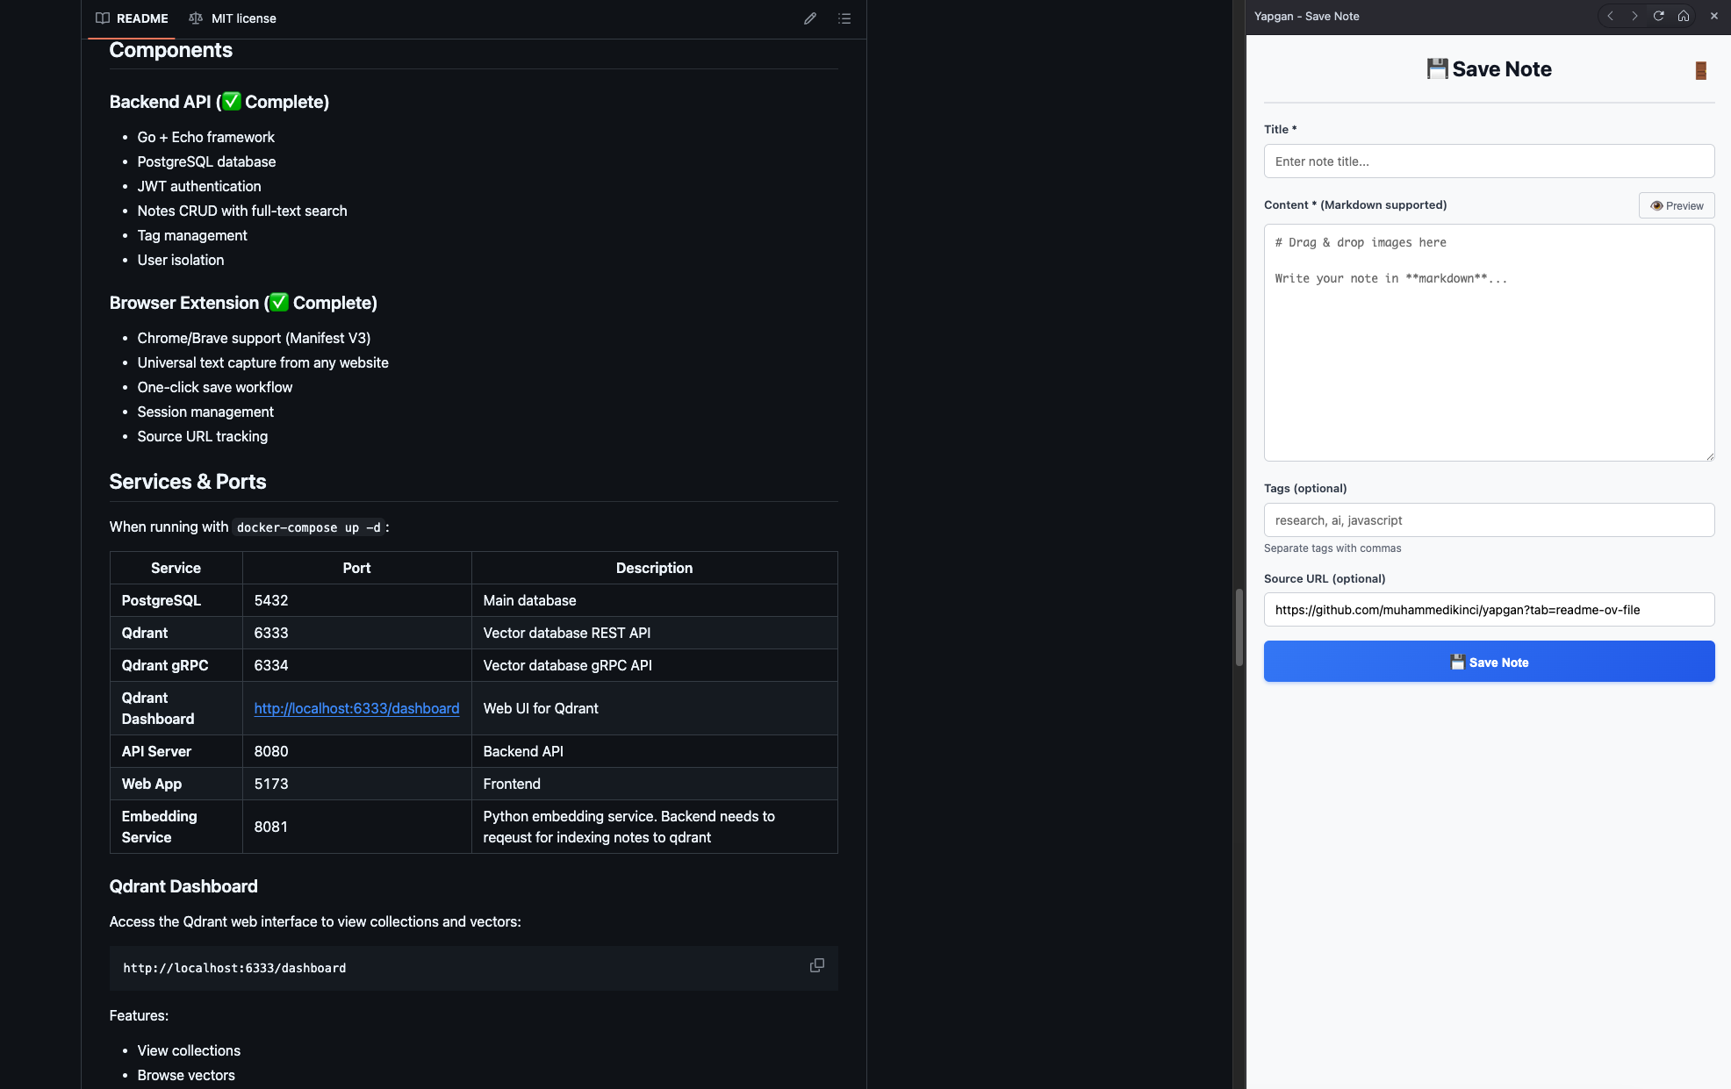
Task: Grab the textarea resize handle
Action: point(1709,456)
